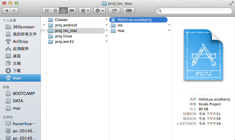
Task: Open 360yunpan in the sidebar
Action: 20,27
